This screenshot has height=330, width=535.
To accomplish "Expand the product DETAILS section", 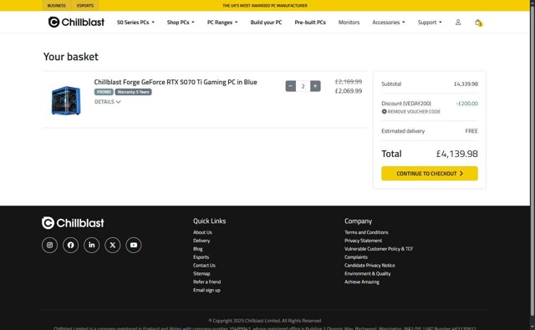I will coord(108,102).
